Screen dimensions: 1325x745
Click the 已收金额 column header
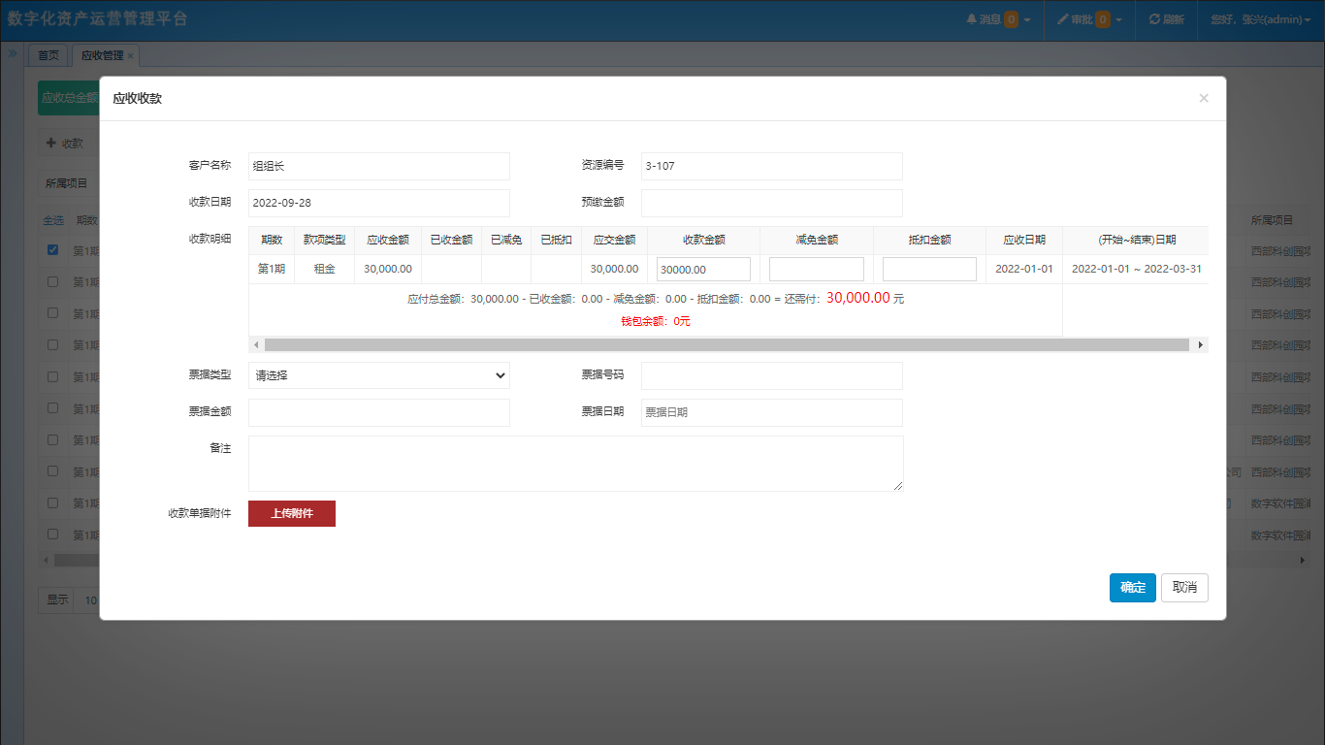[451, 240]
